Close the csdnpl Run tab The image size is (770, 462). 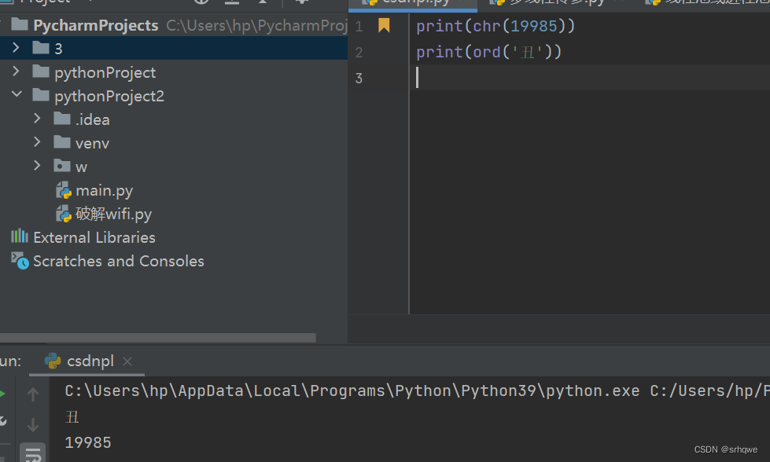click(x=127, y=361)
